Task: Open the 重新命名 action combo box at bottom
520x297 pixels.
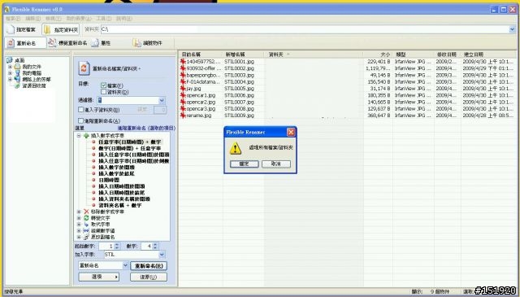Action: click(x=103, y=265)
